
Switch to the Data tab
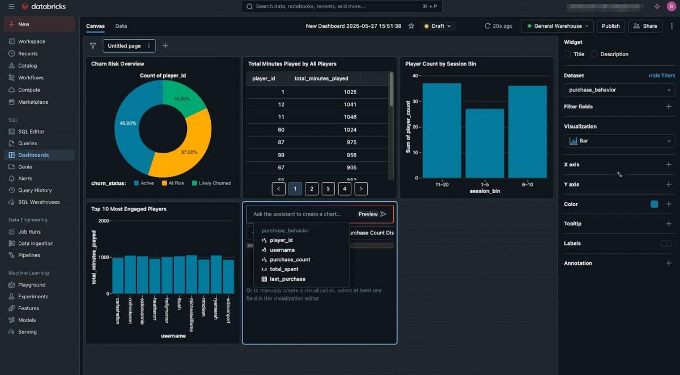pos(121,26)
